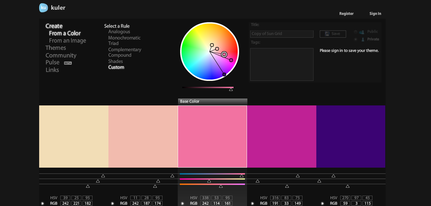Select the pink base color swatch
Image resolution: width=431 pixels, height=206 pixels.
212,137
